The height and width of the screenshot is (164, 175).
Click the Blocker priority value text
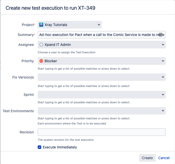point(51,61)
